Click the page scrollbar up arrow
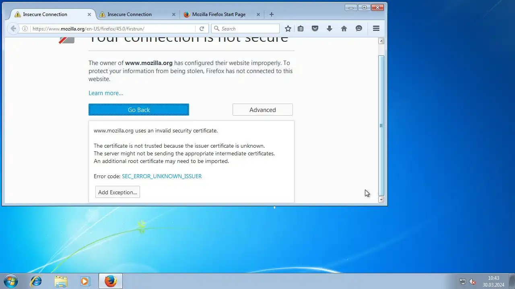The height and width of the screenshot is (289, 515). pos(381,41)
